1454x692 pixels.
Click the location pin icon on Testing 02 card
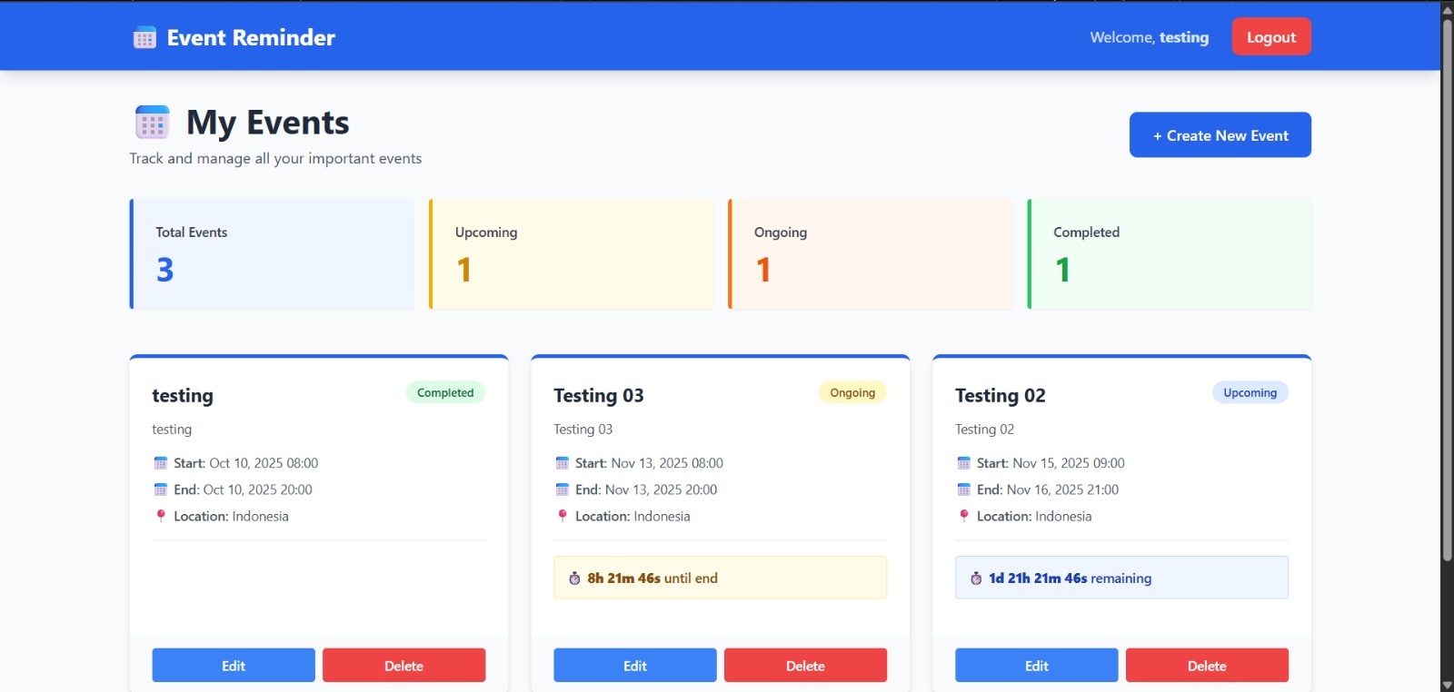click(x=963, y=516)
